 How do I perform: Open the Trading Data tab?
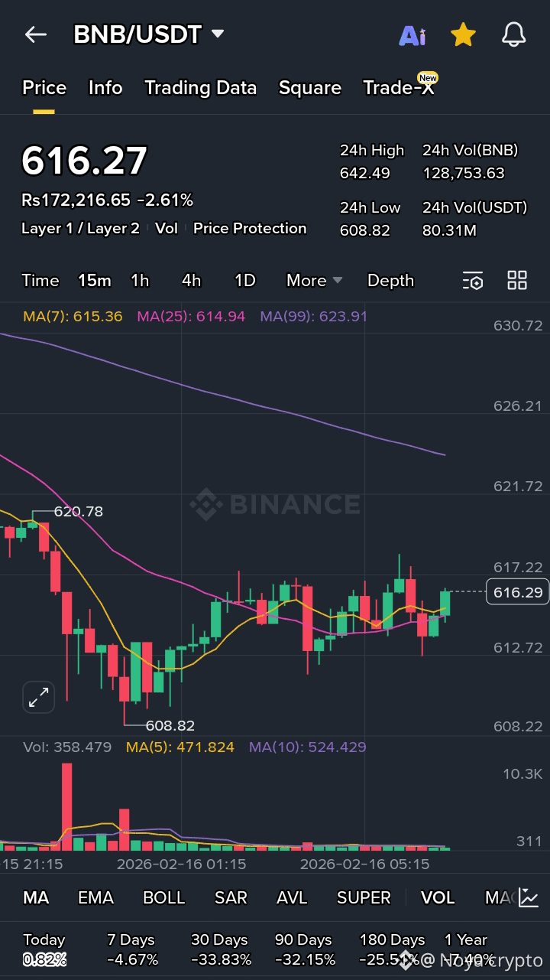[200, 88]
